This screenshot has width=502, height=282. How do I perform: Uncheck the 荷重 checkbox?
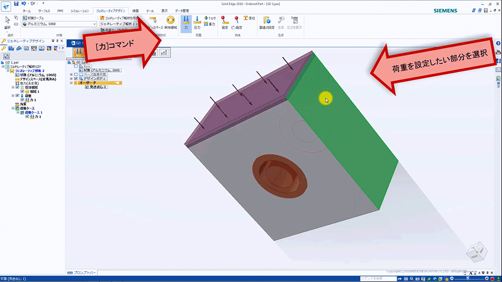pyautogui.click(x=17, y=96)
